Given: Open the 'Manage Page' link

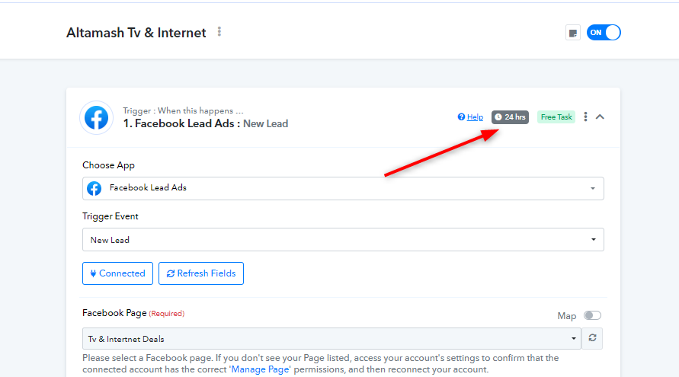Looking at the screenshot, I should (x=260, y=369).
